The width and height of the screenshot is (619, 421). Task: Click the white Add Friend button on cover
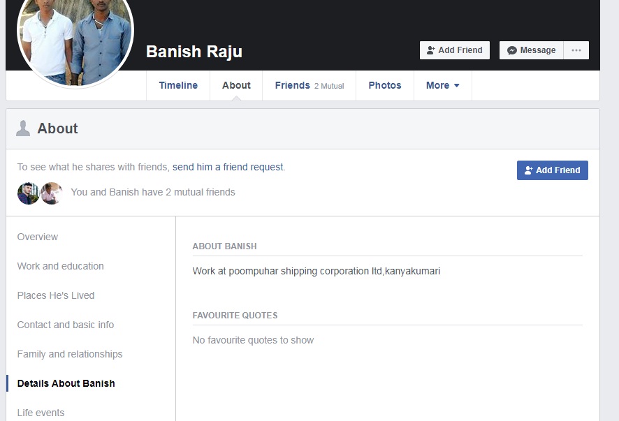454,50
